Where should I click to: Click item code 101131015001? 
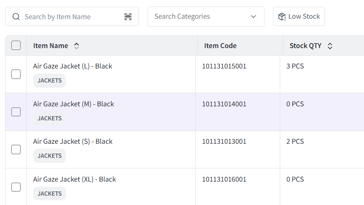coord(224,66)
